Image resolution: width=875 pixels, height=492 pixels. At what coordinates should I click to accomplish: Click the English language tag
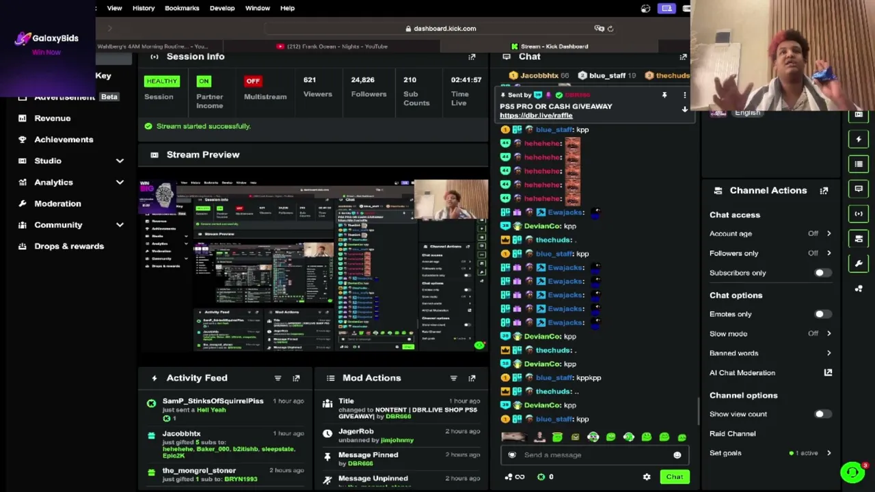(747, 113)
